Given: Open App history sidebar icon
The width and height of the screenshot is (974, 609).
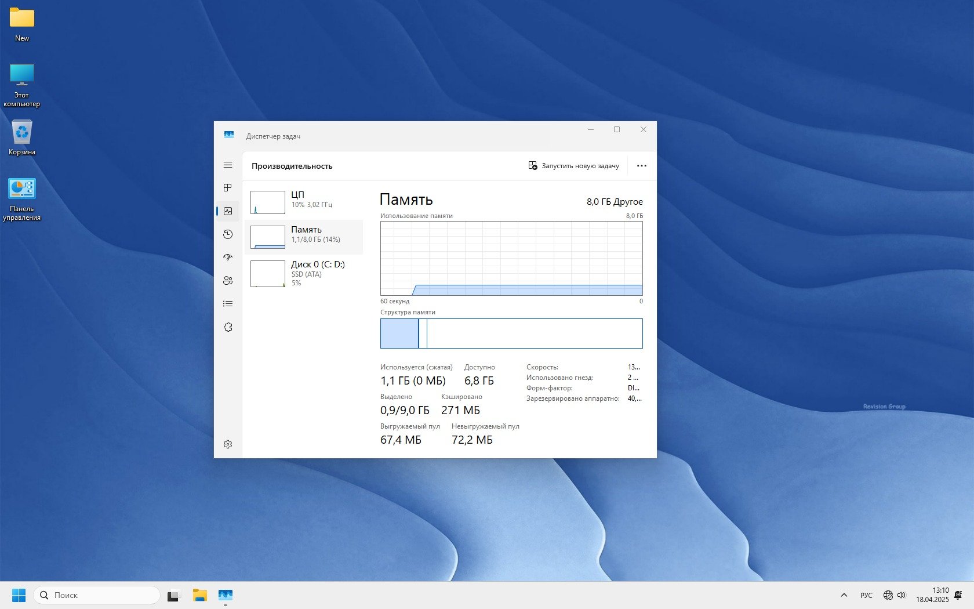Looking at the screenshot, I should [x=228, y=234].
